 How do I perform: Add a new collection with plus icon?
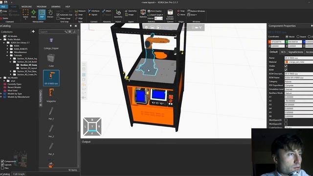click(33, 31)
